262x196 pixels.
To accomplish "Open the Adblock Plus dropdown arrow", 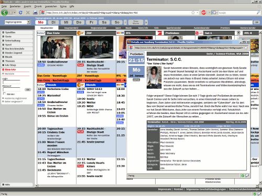I will coord(209,13).
